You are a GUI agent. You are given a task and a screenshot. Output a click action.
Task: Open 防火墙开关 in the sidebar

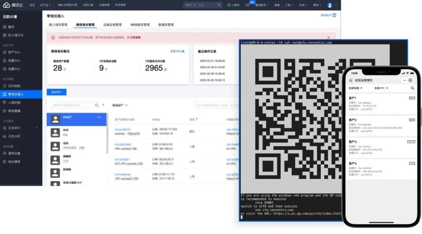pyautogui.click(x=16, y=35)
